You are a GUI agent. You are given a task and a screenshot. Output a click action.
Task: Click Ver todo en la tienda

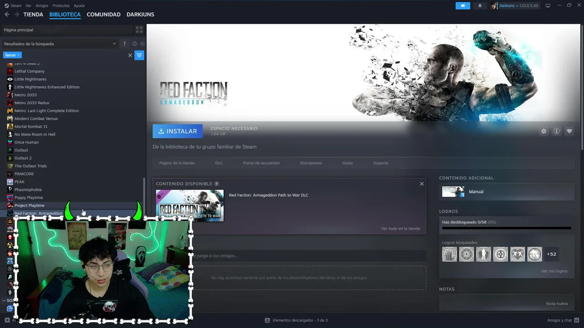401,229
